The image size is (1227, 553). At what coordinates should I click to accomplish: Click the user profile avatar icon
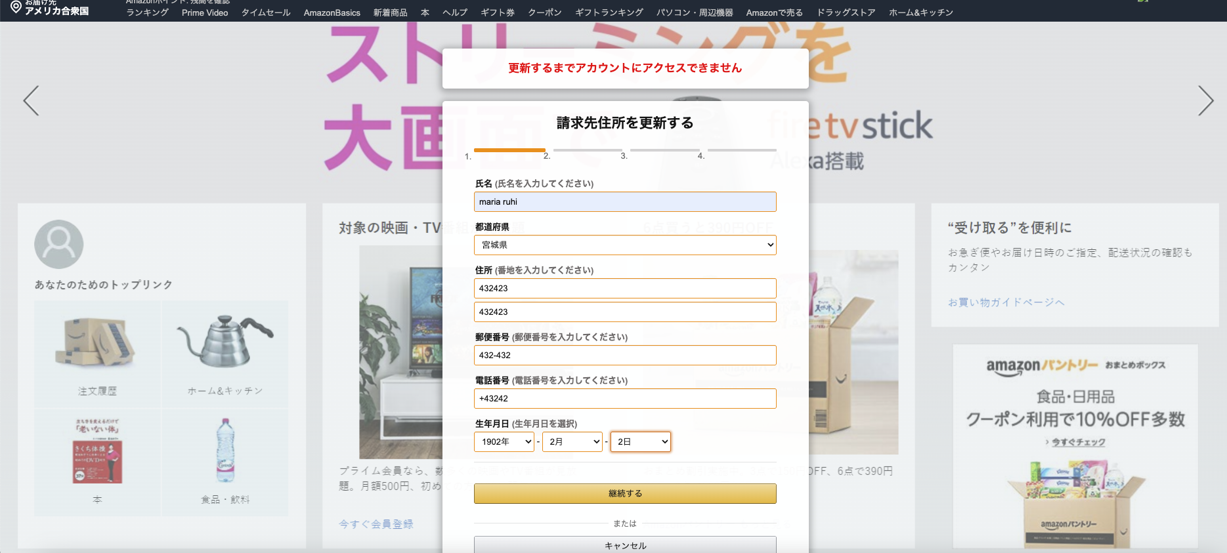pyautogui.click(x=59, y=244)
